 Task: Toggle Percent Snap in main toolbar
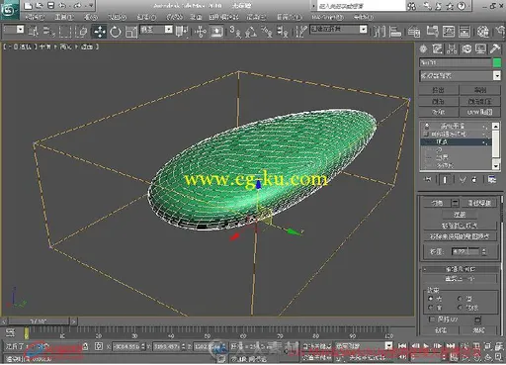[267, 32]
